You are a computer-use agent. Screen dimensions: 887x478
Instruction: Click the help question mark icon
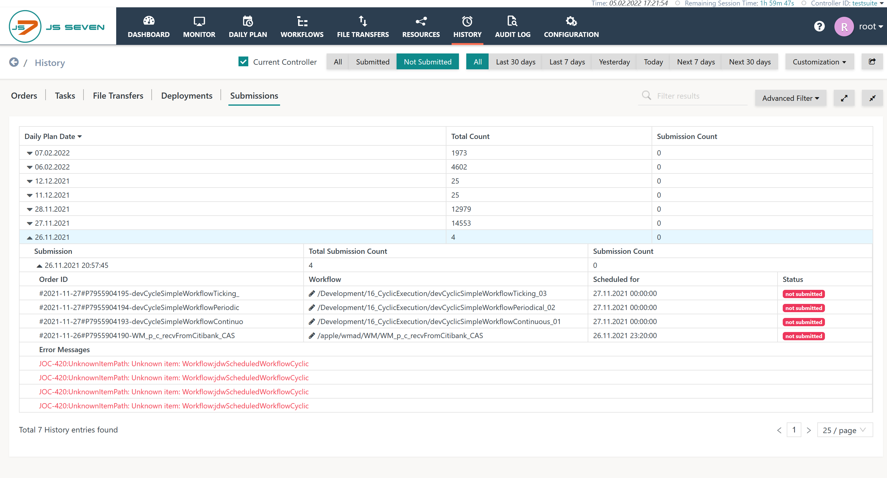[x=819, y=27]
